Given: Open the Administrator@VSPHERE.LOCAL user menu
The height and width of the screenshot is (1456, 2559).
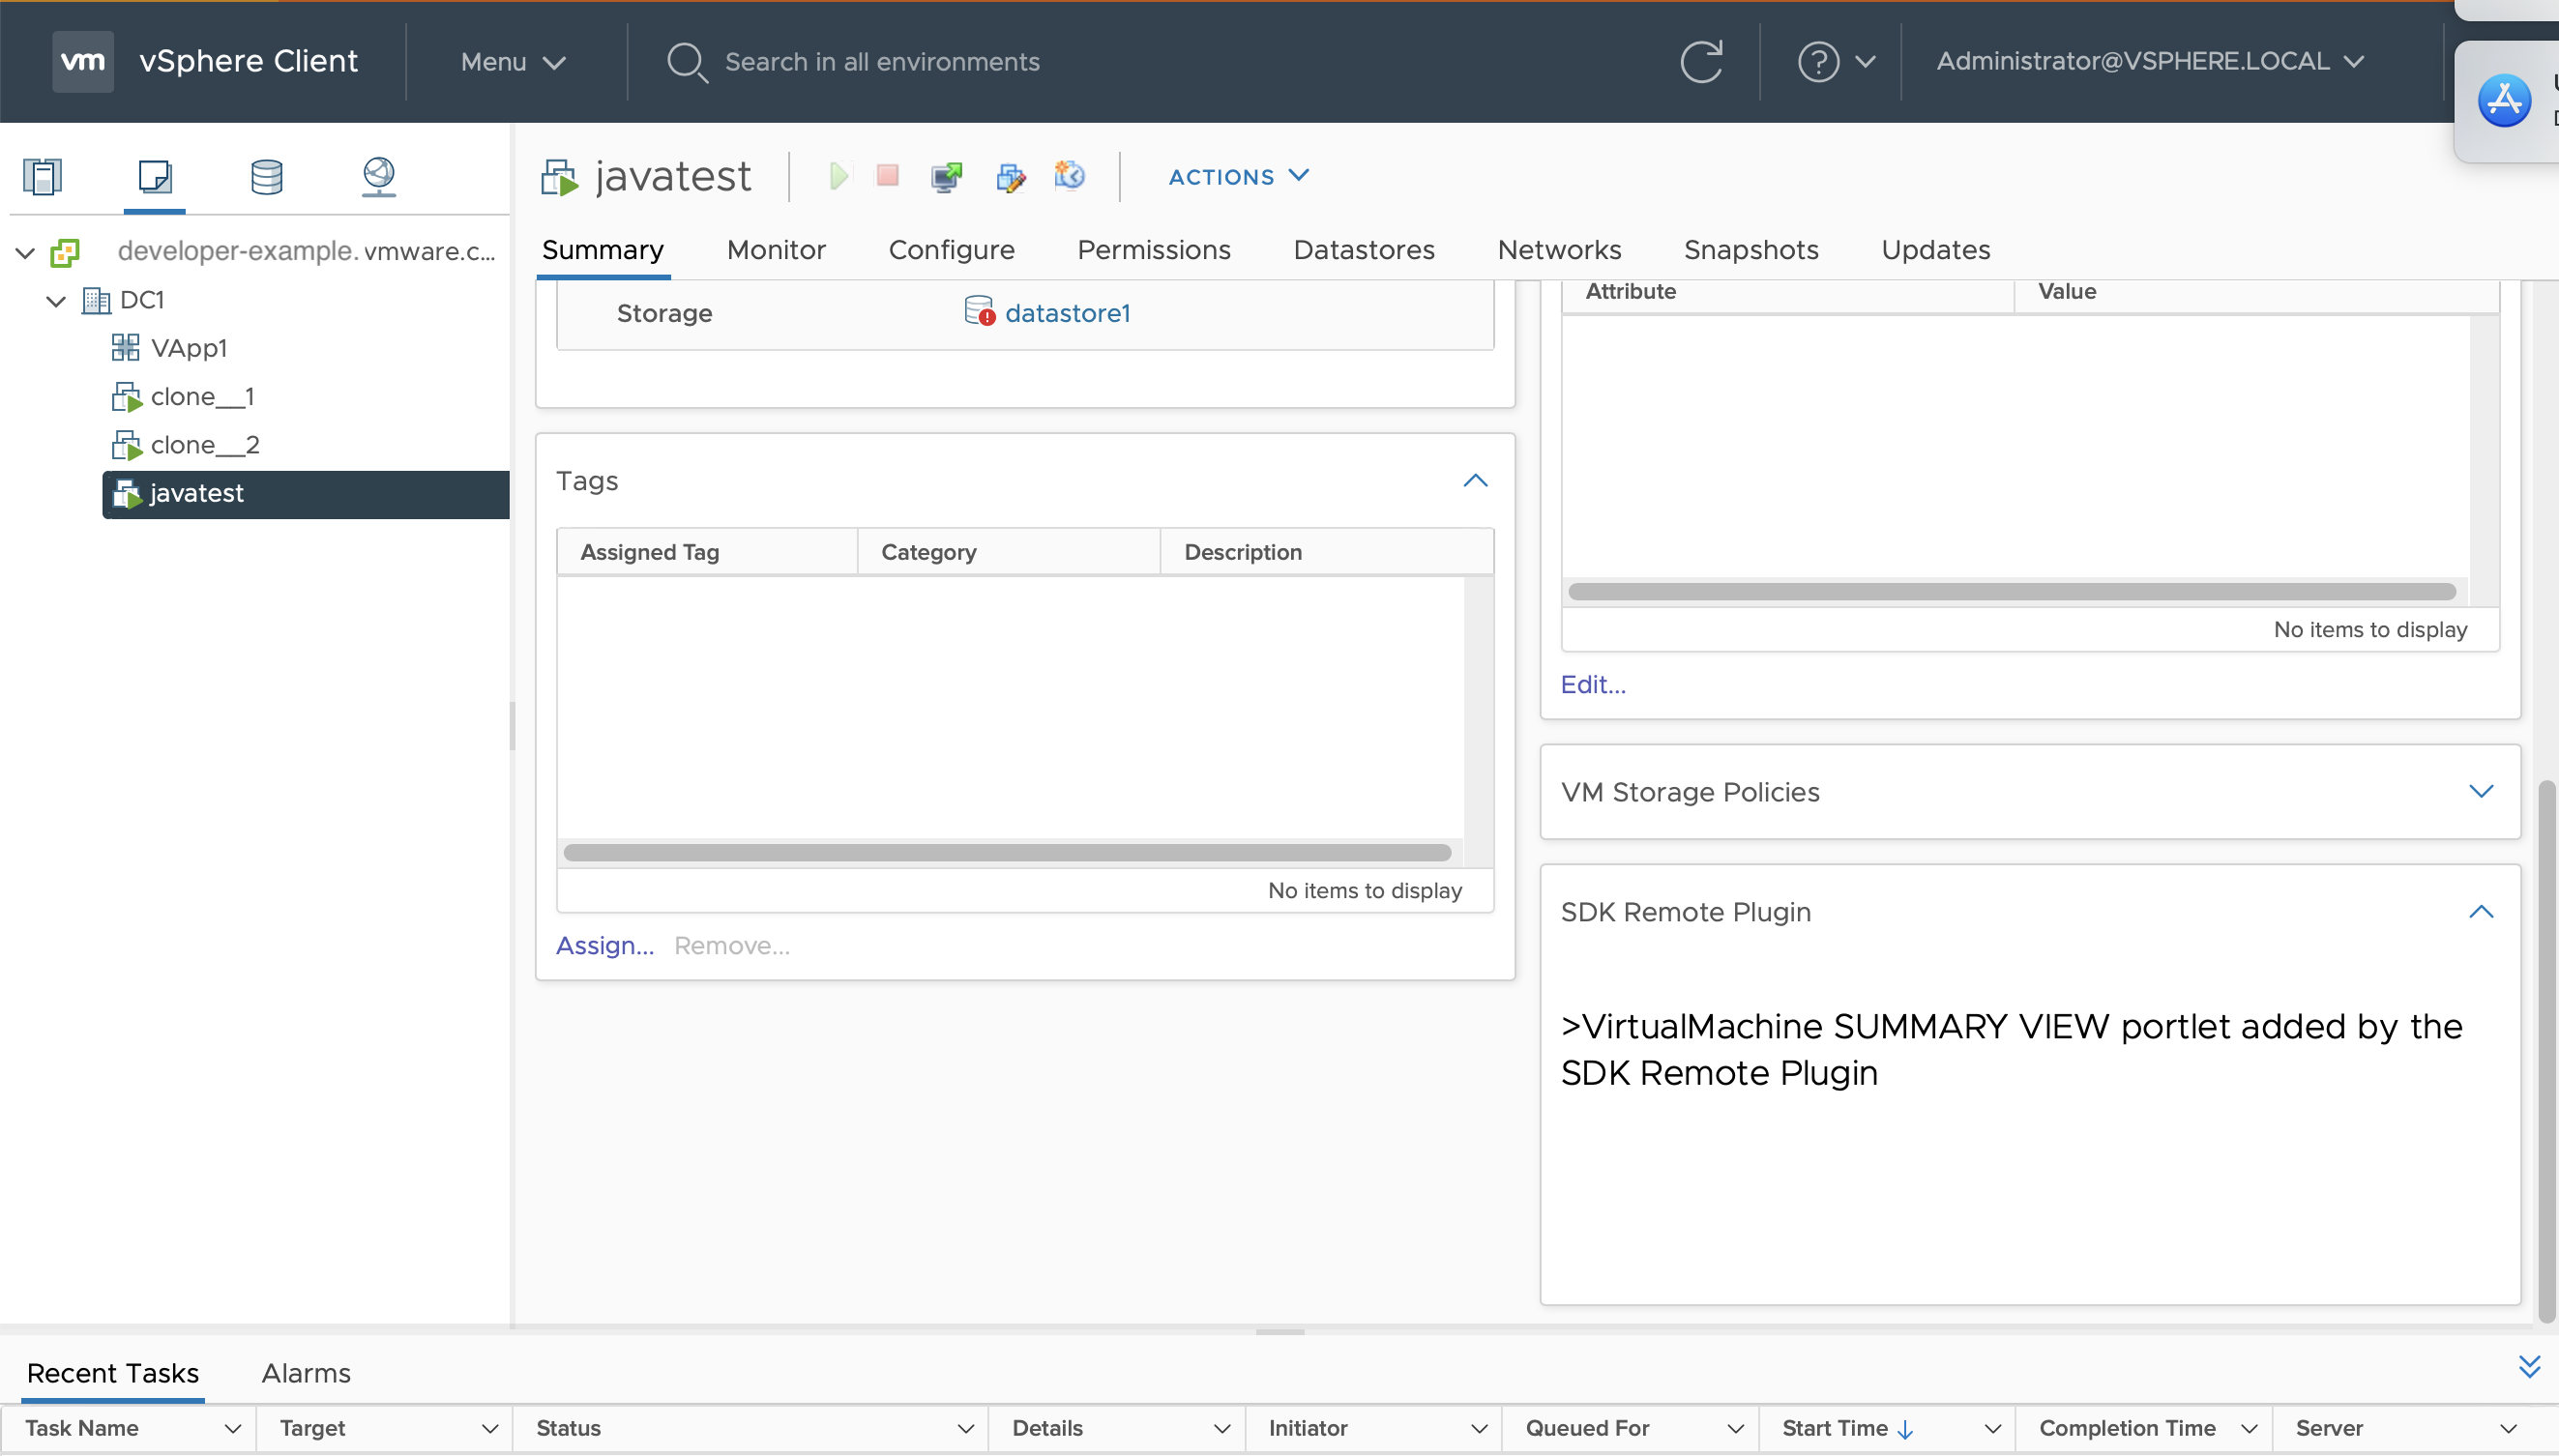Looking at the screenshot, I should click(x=2150, y=62).
